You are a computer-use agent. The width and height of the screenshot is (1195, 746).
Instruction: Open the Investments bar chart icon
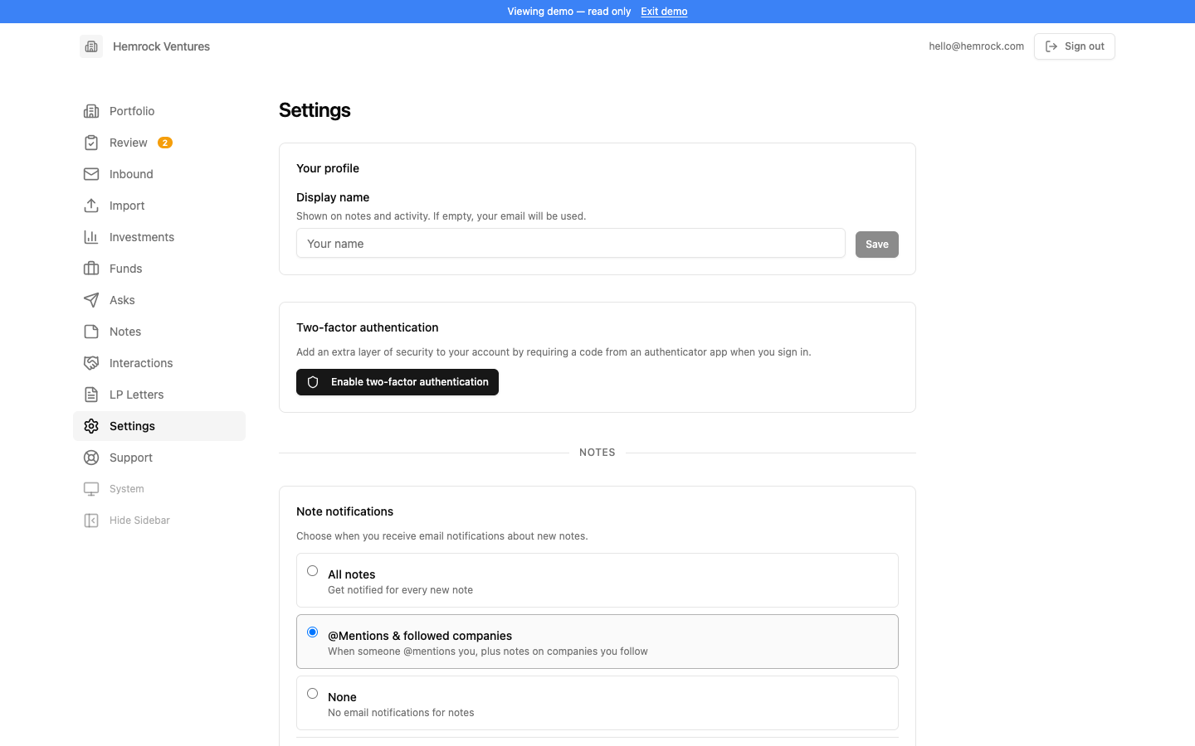point(91,237)
